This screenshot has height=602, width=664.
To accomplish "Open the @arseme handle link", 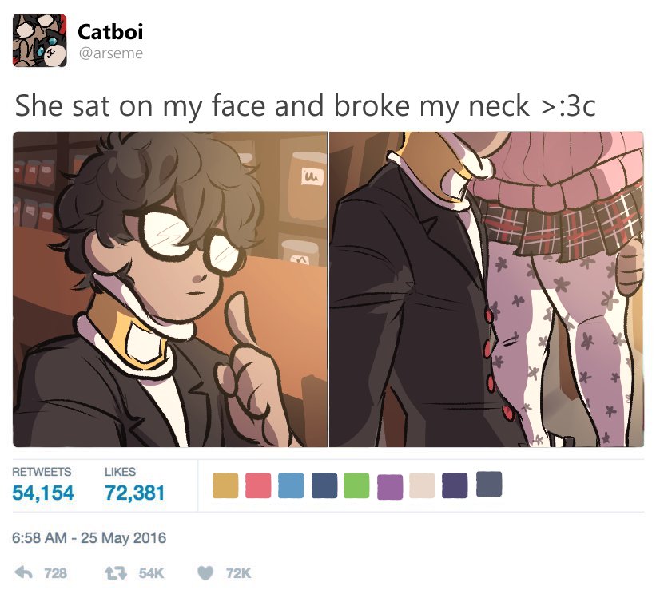I will pos(110,53).
